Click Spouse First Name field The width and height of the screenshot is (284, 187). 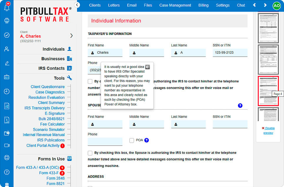pyautogui.click(x=105, y=124)
